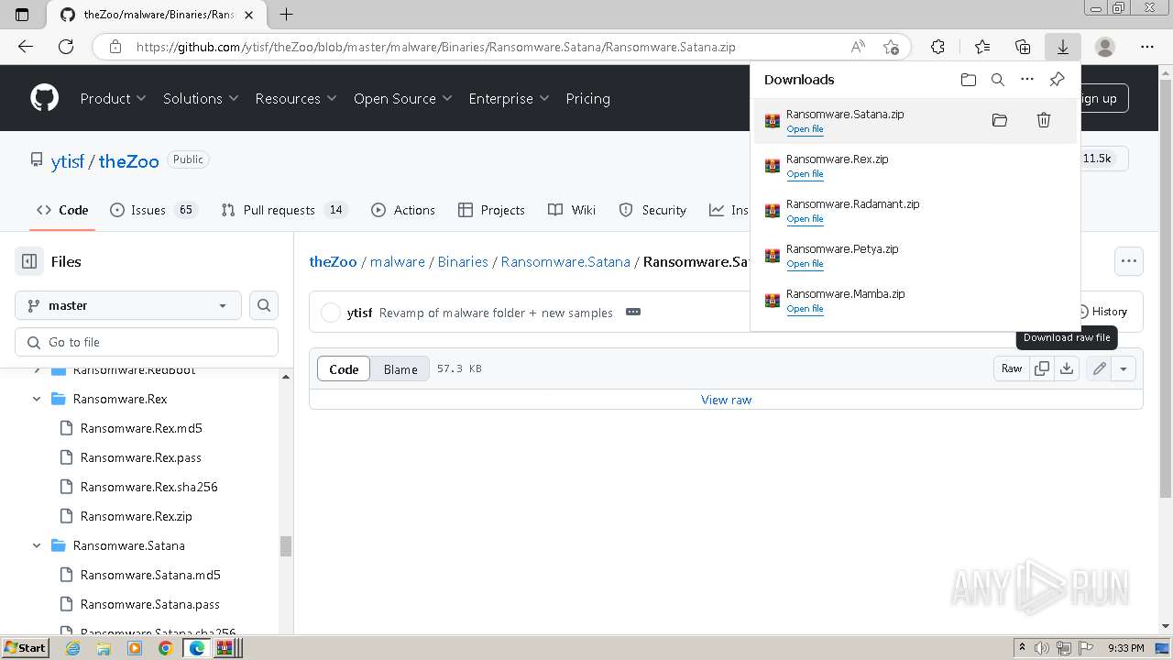Open file link for Ransomware.Petya.zip
1173x660 pixels.
(x=805, y=264)
